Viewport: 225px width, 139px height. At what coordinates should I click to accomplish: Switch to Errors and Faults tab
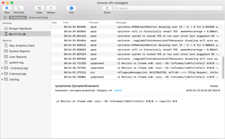[x=38, y=18]
